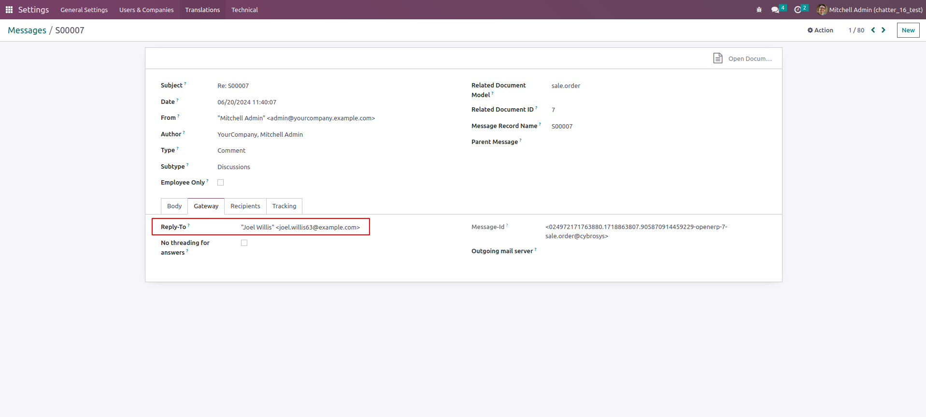Click the Parent Message label
This screenshot has height=417, width=926.
495,142
